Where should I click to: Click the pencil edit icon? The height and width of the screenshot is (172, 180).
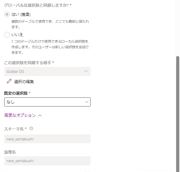pos(9,81)
